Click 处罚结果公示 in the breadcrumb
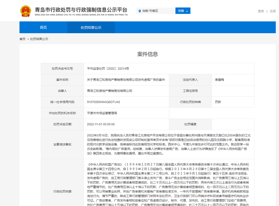 (x=39, y=39)
